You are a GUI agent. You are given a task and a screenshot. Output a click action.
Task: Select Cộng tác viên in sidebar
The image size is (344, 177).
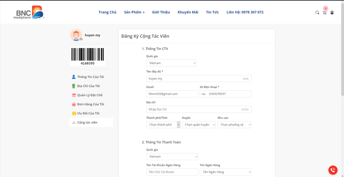pos(87,123)
